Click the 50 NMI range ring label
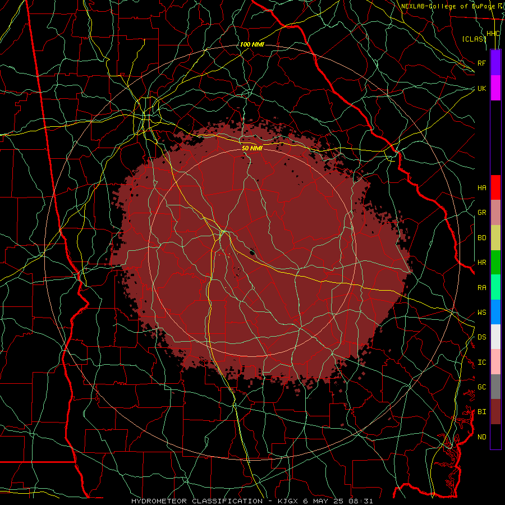The image size is (505, 505). click(252, 148)
